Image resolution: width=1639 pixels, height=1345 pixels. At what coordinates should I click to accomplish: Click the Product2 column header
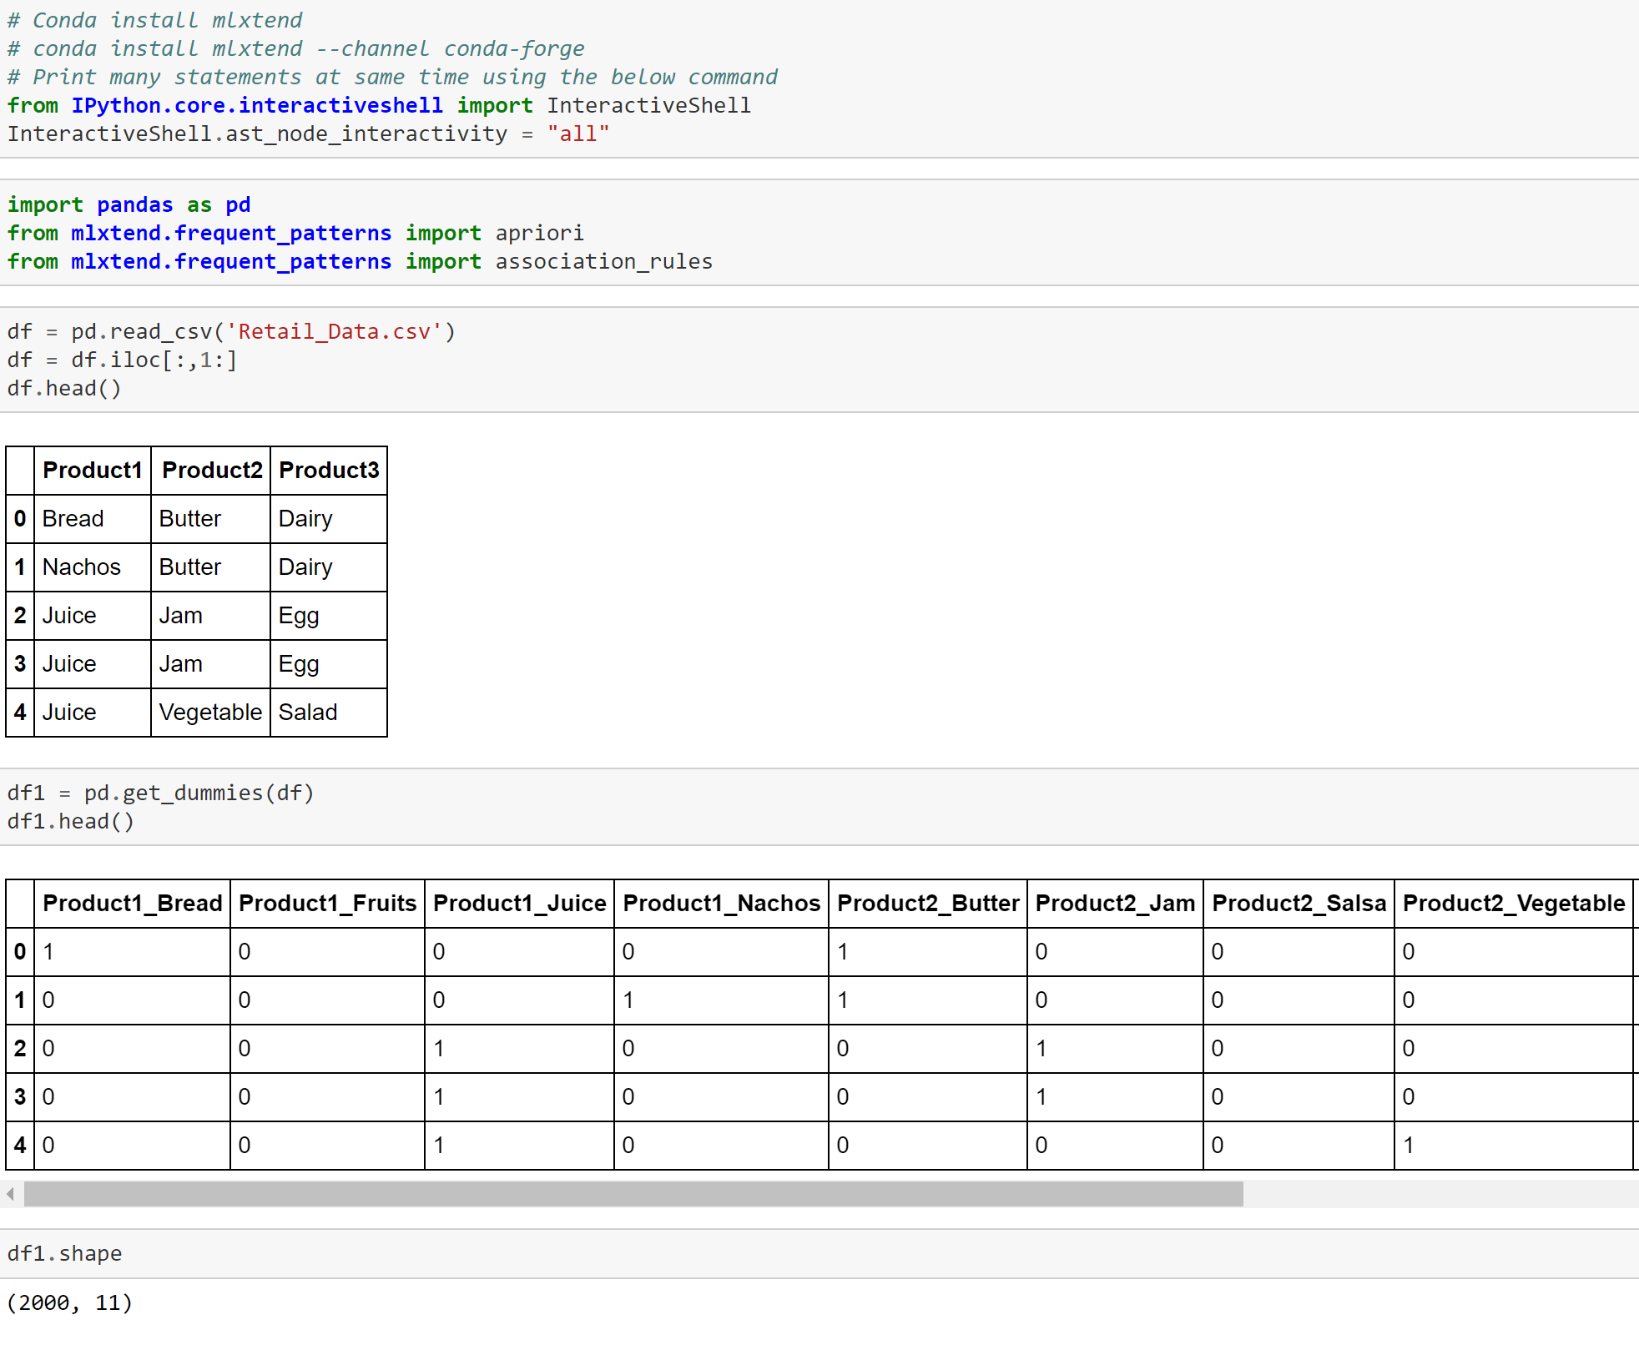click(211, 471)
